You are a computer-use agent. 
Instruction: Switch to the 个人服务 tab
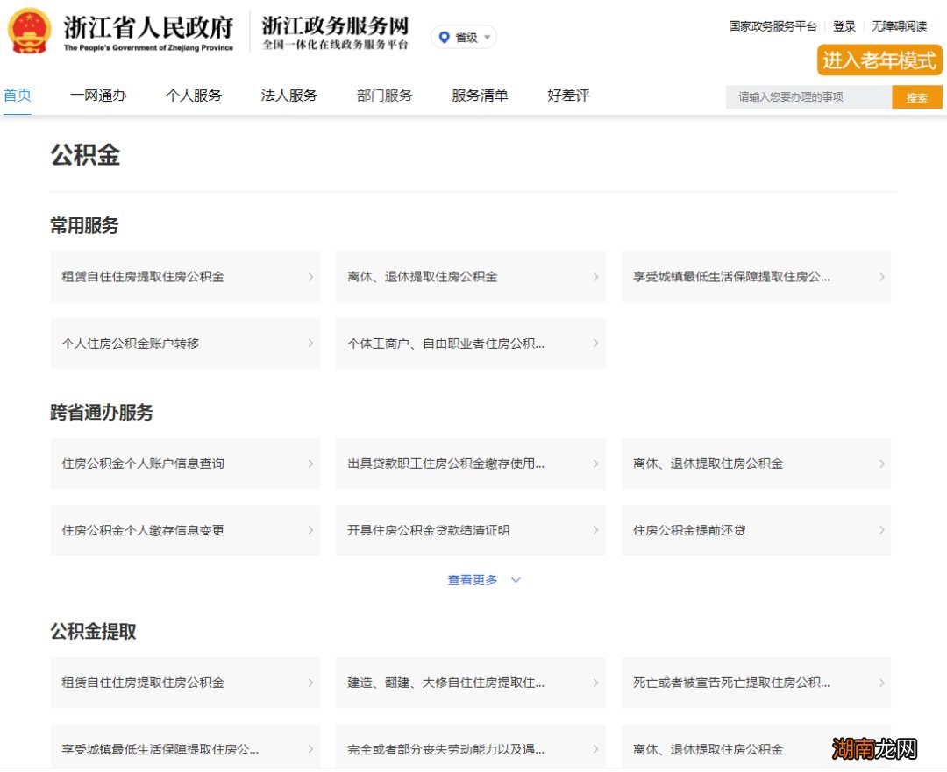point(194,95)
